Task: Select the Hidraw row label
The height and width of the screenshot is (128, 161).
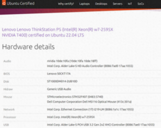Action: pos(8,89)
